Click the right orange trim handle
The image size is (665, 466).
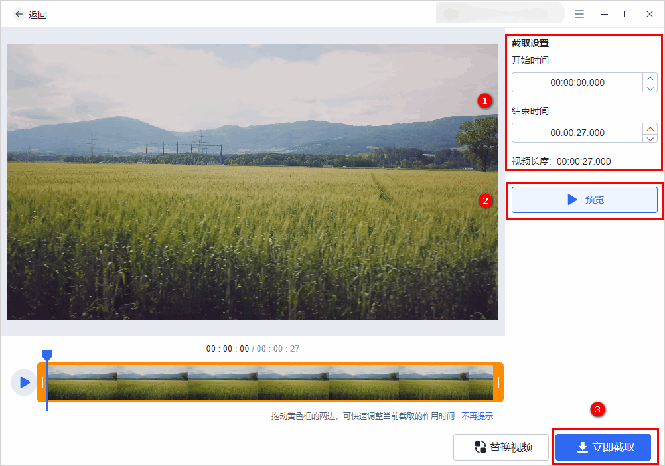click(x=498, y=382)
